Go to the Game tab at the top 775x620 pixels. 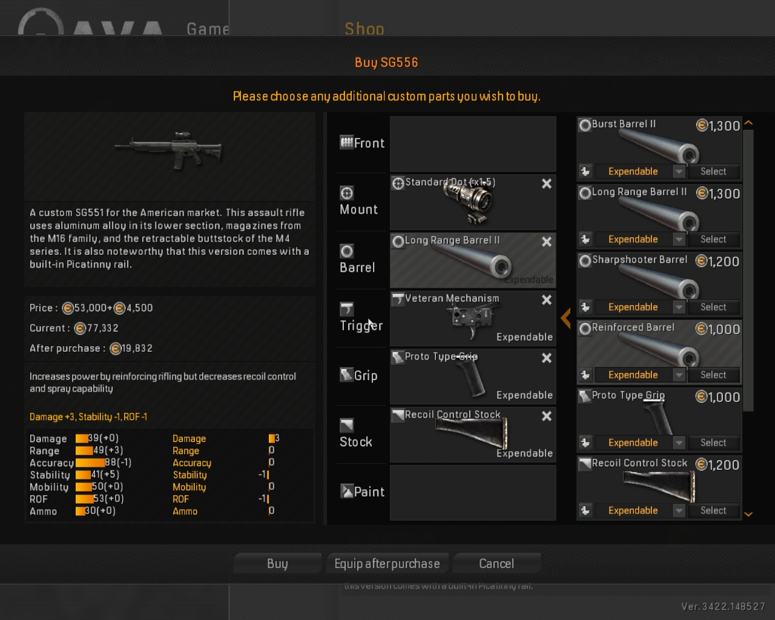(208, 28)
